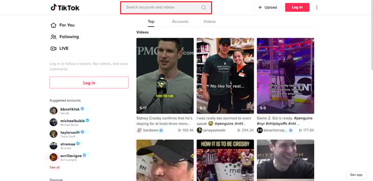
Task: Click 'Sidney Crosby confirms' video caption
Action: click(x=164, y=121)
